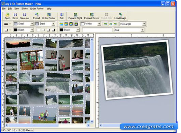Select the second border style icon

click(66, 24)
